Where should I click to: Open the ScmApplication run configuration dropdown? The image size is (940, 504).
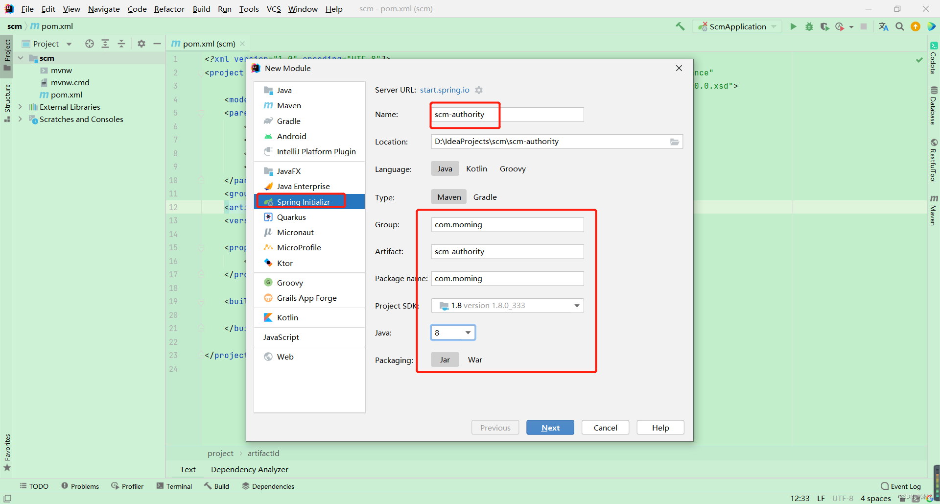click(737, 26)
